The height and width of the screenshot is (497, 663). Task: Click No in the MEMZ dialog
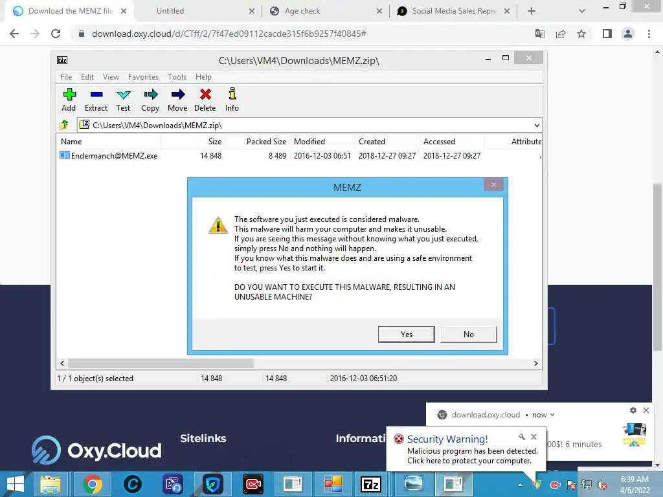point(469,335)
